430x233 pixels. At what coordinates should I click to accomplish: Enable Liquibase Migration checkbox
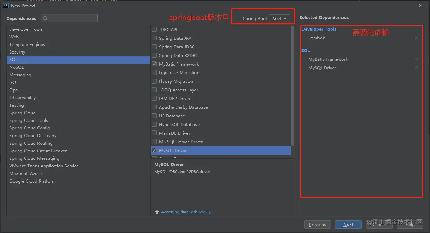(x=154, y=72)
